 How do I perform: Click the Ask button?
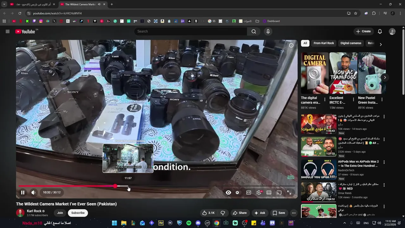point(259,213)
